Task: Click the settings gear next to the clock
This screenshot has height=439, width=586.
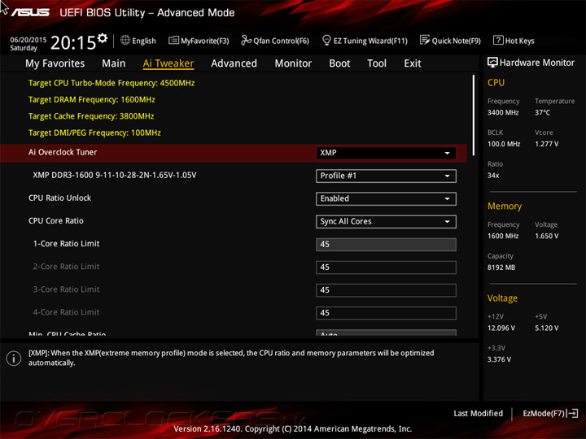Action: (103, 38)
